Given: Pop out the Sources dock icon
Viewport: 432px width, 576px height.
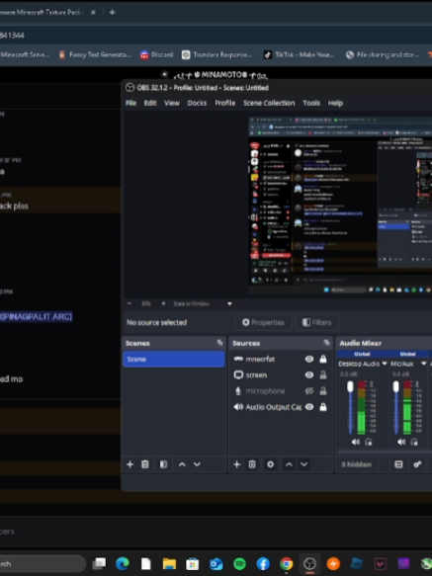Looking at the screenshot, I should tap(326, 343).
